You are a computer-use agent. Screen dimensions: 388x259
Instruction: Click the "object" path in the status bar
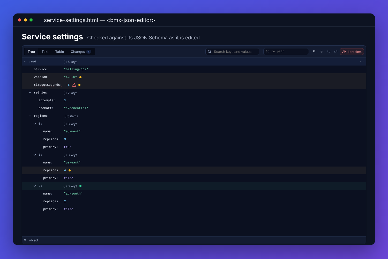click(34, 240)
